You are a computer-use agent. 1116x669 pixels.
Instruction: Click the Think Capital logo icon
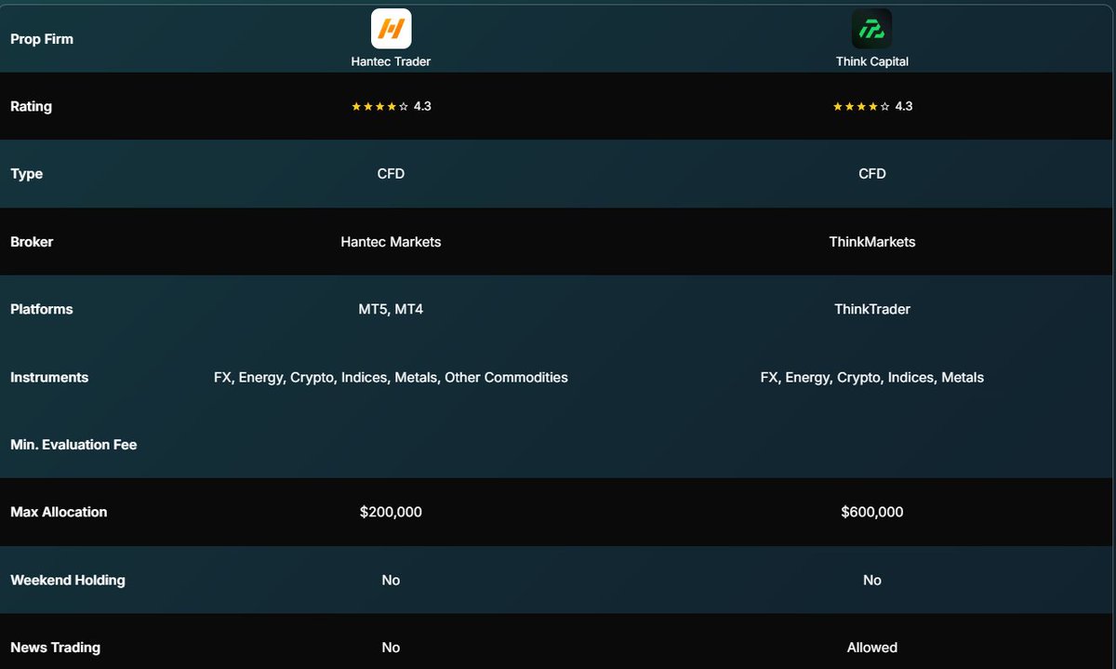871,29
